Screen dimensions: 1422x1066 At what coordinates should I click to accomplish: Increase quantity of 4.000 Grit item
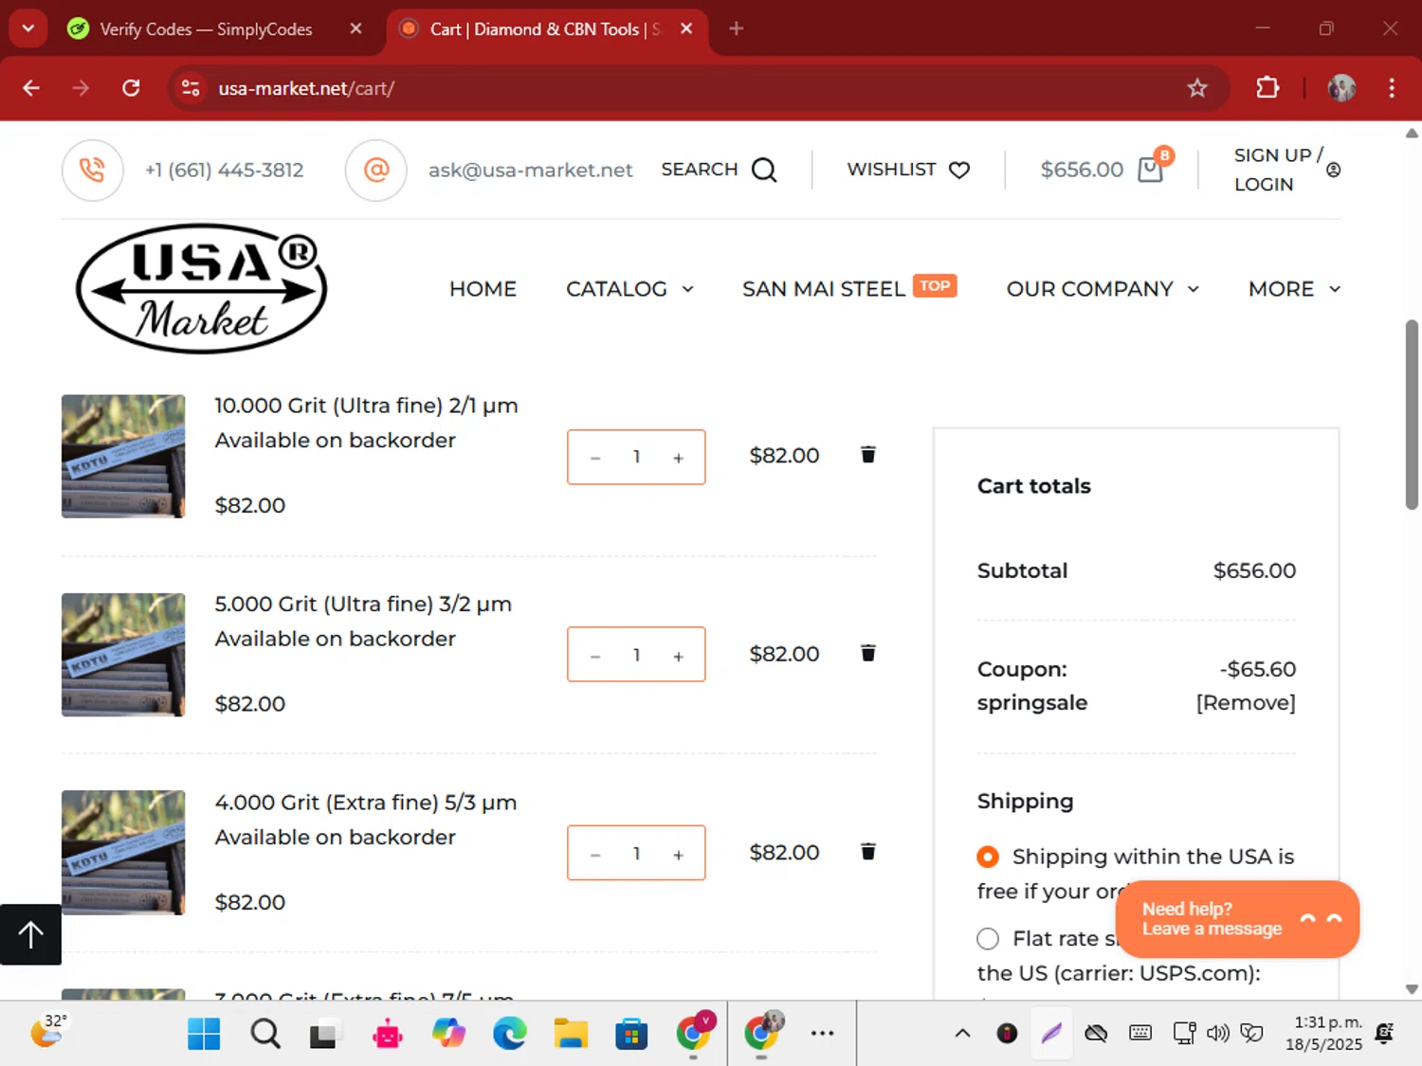coord(678,855)
